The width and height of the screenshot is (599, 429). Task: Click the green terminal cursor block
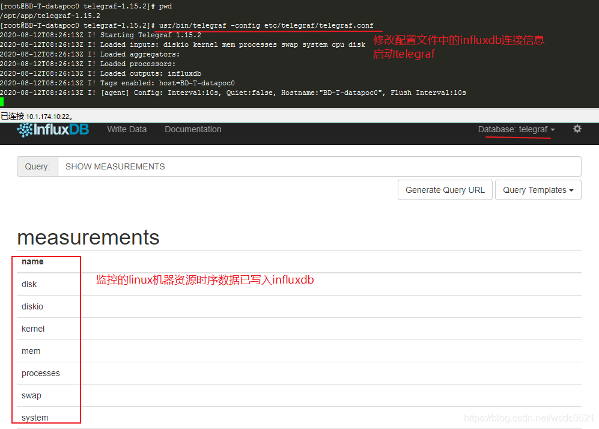click(2, 102)
